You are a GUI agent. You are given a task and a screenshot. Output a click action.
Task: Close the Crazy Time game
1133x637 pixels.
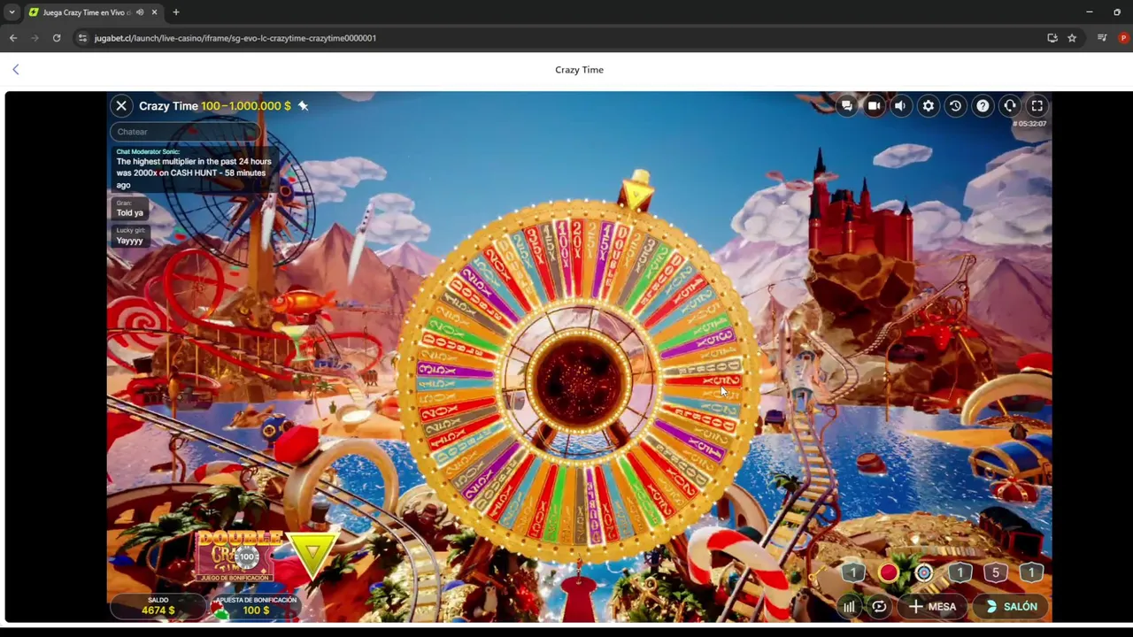click(121, 105)
